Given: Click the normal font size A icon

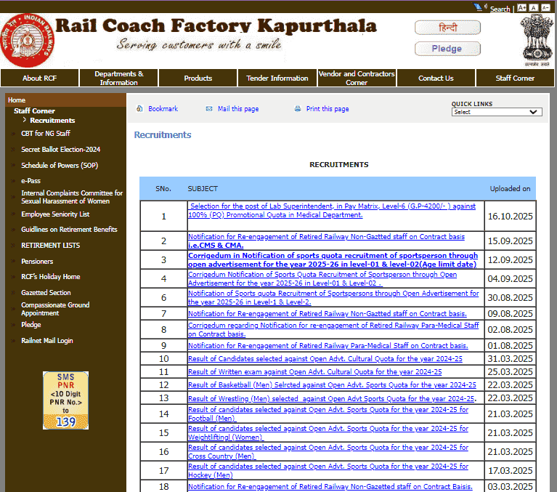Looking at the screenshot, I should 534,8.
